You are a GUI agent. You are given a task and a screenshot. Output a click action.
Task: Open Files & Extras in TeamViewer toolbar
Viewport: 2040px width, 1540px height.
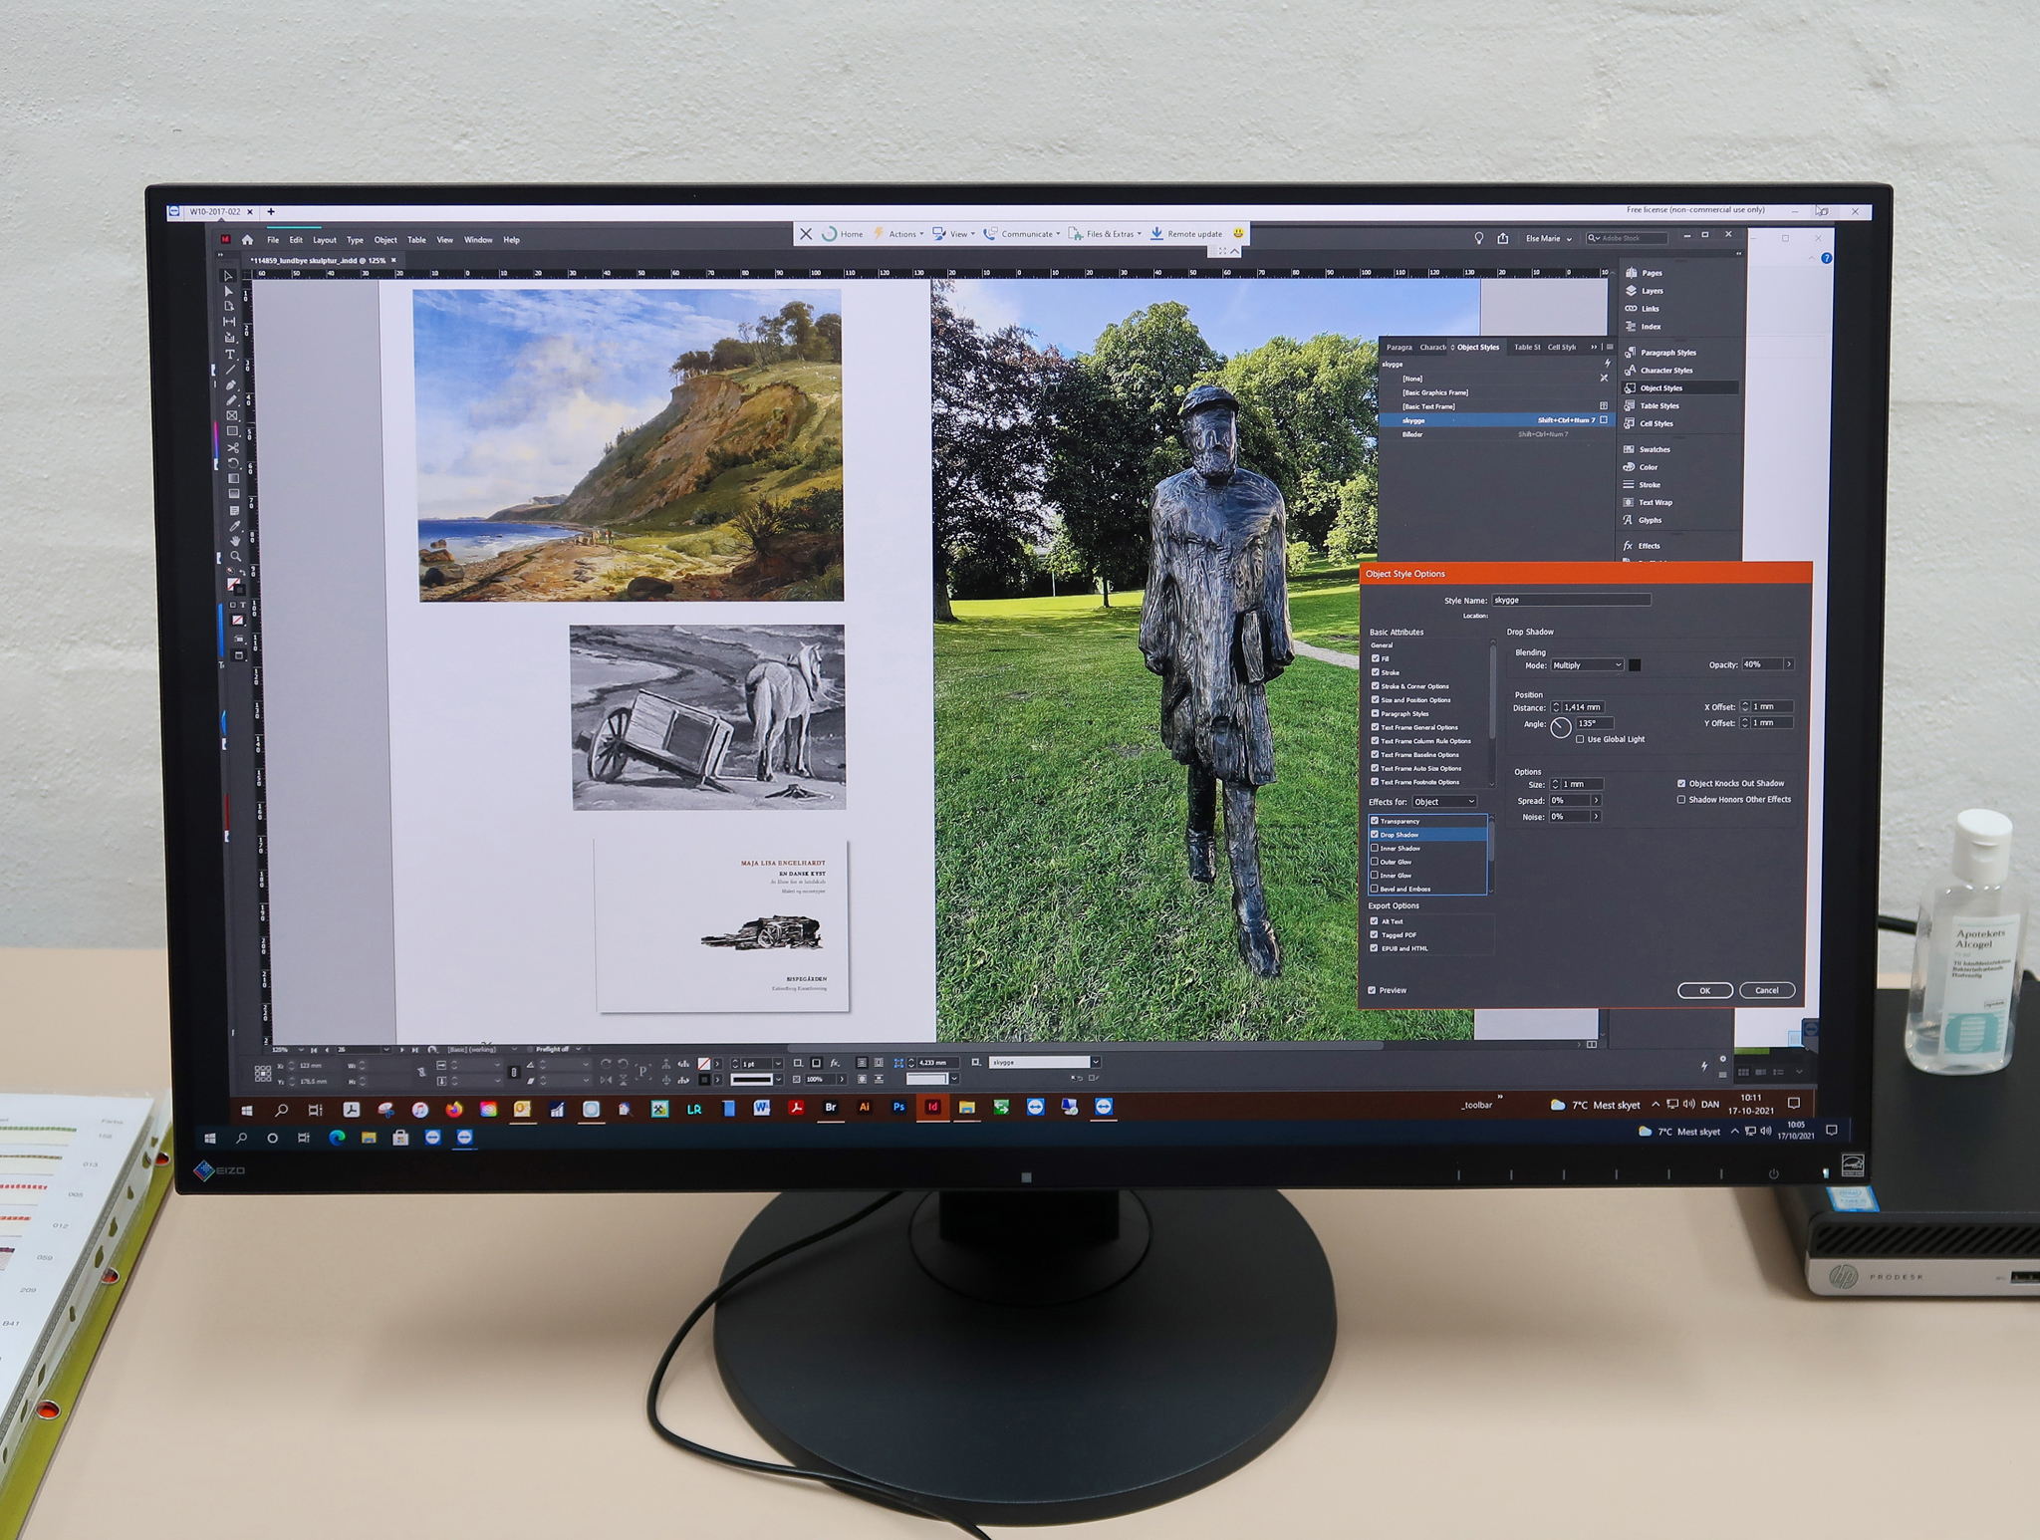(1105, 234)
